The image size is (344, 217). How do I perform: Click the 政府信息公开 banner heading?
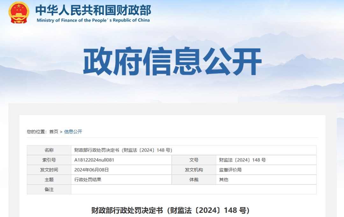coord(172,62)
